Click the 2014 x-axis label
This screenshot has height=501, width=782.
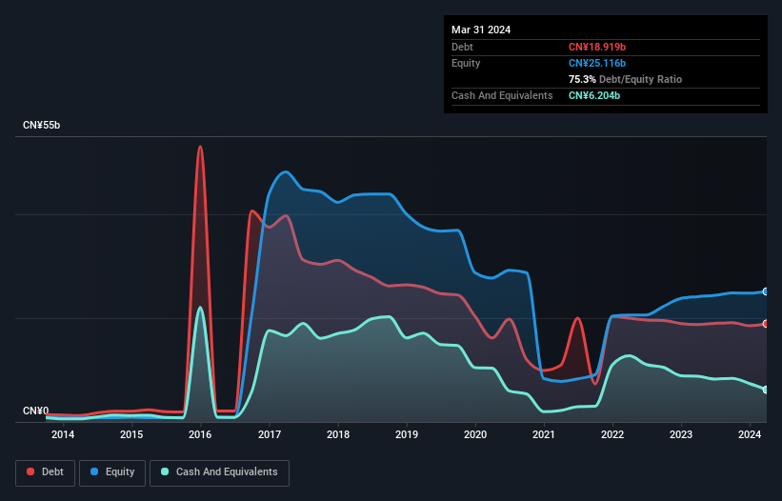[63, 434]
